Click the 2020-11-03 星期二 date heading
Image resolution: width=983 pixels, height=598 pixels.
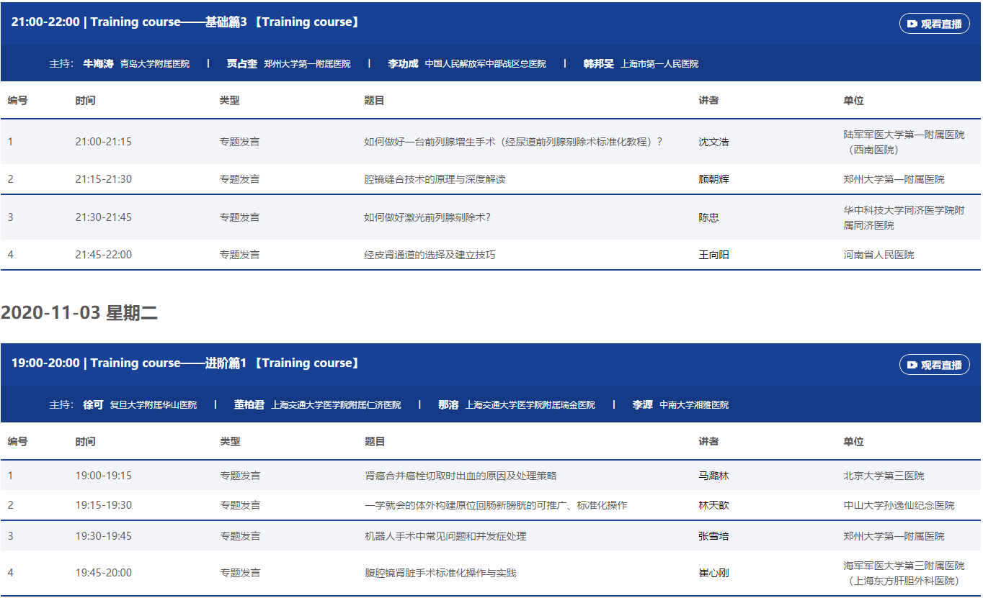point(79,313)
